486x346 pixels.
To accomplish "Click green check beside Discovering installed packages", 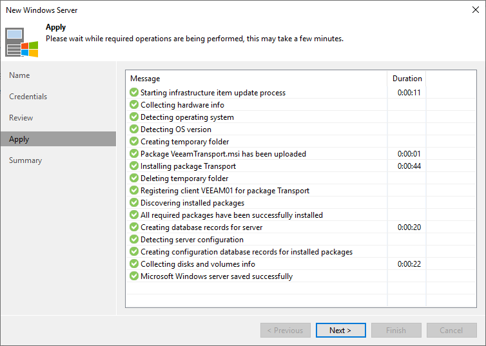I will click(134, 202).
